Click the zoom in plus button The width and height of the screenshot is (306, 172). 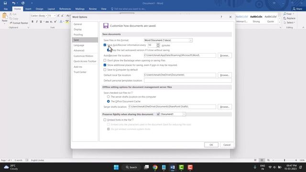pos(296,160)
